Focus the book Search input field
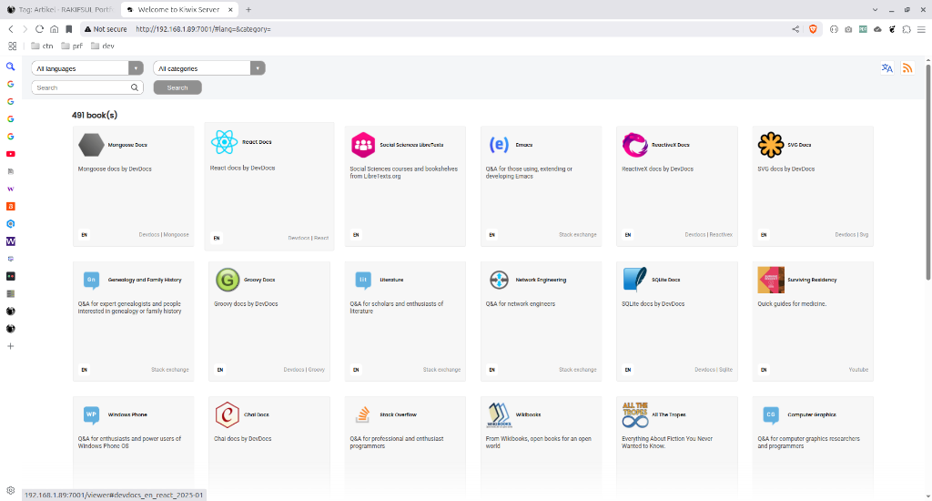Image resolution: width=932 pixels, height=501 pixels. point(87,87)
